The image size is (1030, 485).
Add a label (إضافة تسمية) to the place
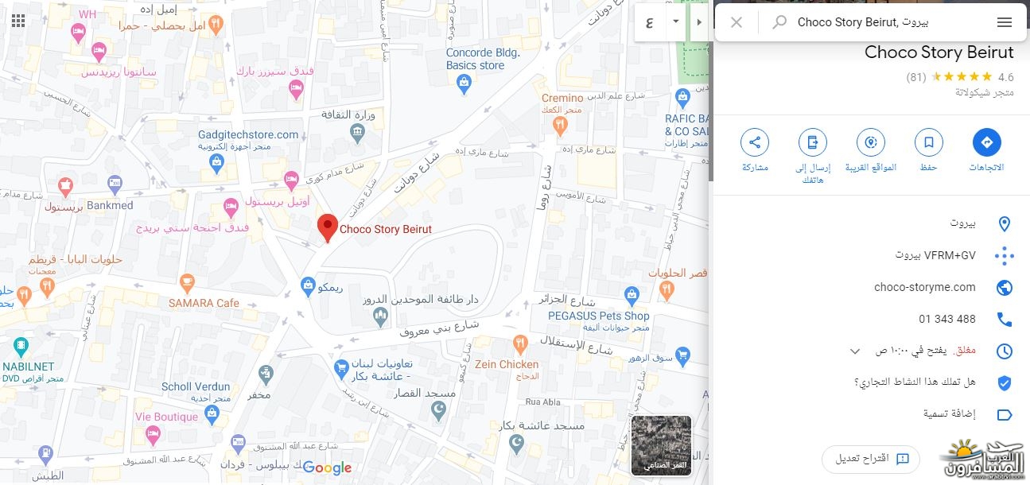[950, 414]
